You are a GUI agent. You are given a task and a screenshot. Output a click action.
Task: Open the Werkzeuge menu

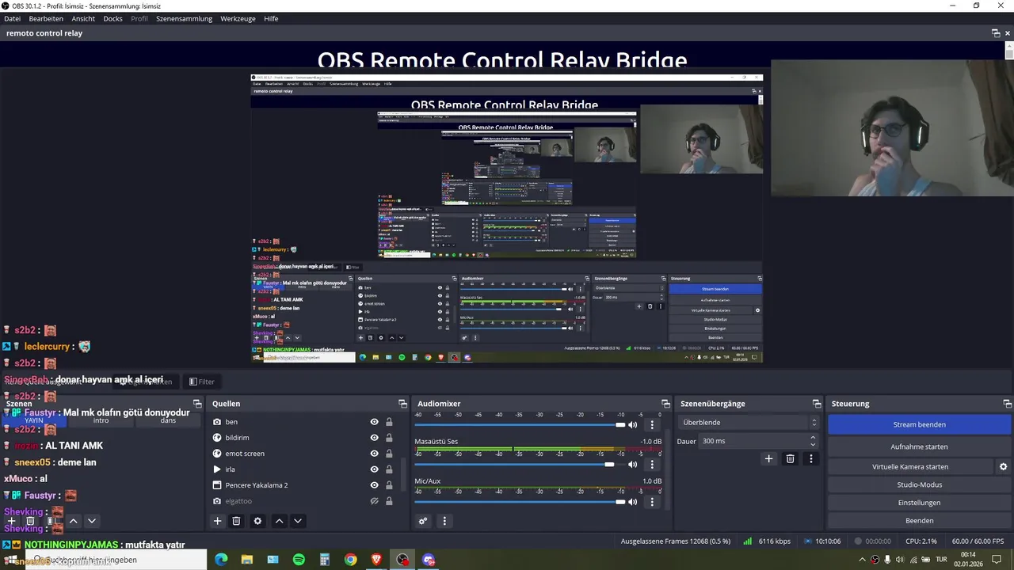pyautogui.click(x=238, y=18)
